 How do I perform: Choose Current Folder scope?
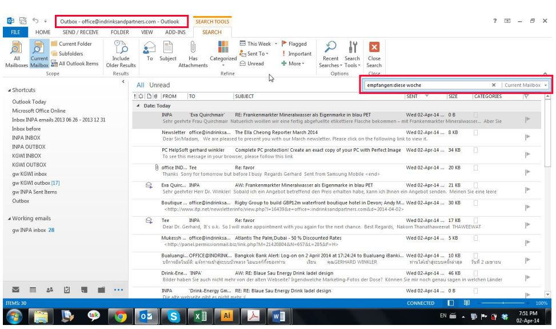pyautogui.click(x=71, y=43)
